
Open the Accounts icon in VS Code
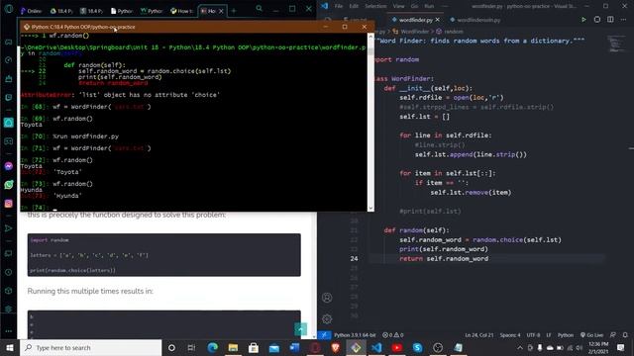tap(327, 298)
